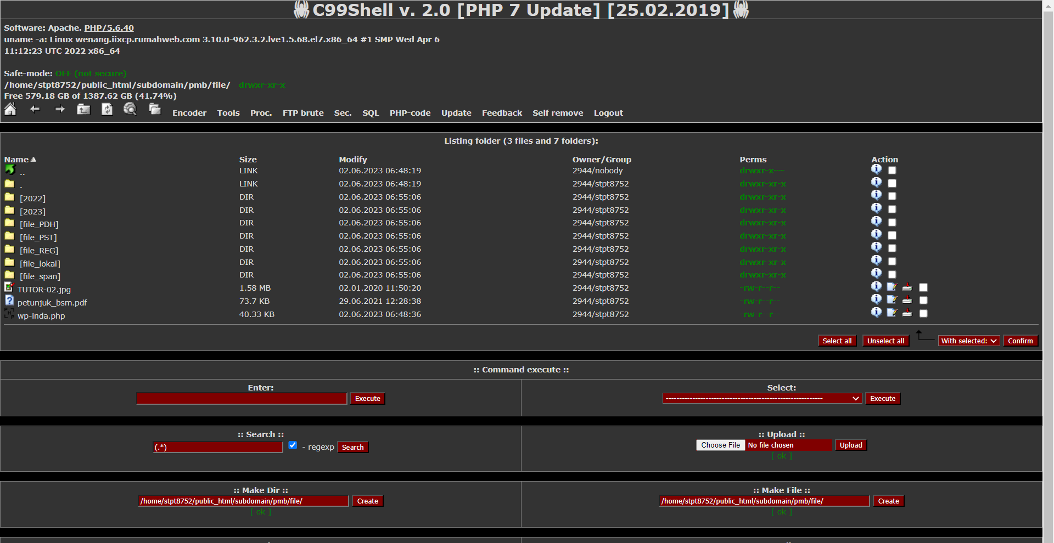
Task: Click the Upload button
Action: 851,445
